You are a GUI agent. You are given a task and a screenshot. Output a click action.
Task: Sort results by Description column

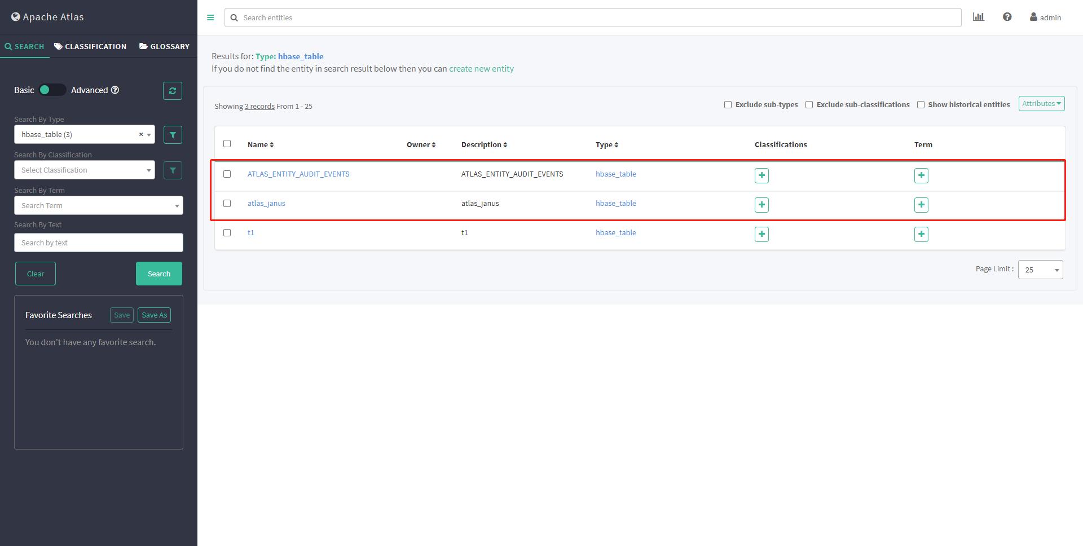[x=484, y=145]
